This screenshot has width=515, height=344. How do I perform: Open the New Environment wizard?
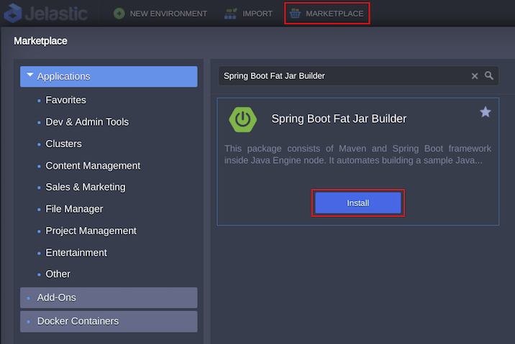pyautogui.click(x=160, y=14)
